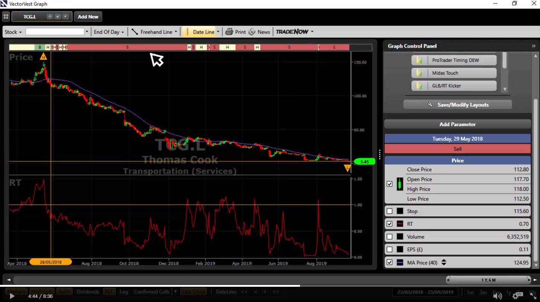
Task: Click the detach icon on TCG.L tab
Action: [58, 17]
